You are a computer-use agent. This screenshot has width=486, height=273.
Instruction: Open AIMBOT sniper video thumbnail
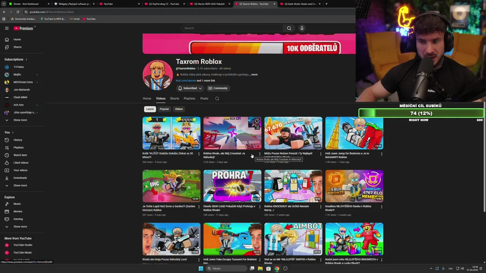[293, 239]
